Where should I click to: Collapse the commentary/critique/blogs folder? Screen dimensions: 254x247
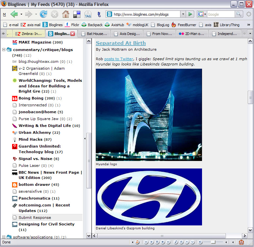point(4,50)
